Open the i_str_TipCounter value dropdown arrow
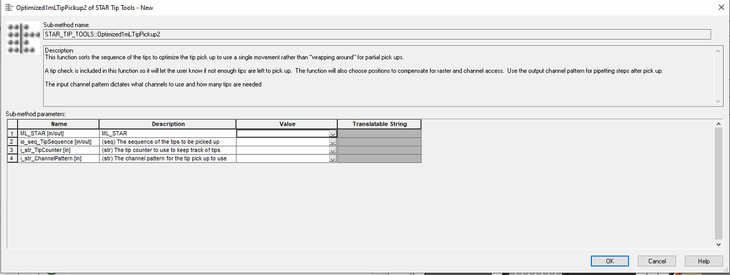The width and height of the screenshot is (730, 275). [x=333, y=150]
